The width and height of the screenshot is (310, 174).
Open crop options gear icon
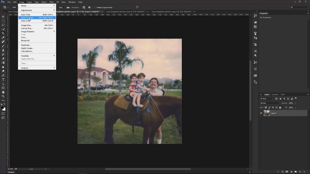[89, 7]
